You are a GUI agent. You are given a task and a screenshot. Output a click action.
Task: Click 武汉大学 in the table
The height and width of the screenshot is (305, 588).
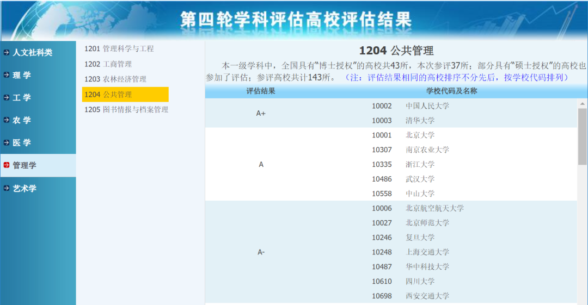coord(420,179)
